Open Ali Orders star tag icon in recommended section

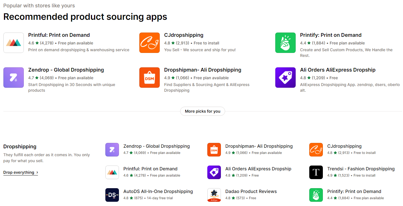click(285, 78)
